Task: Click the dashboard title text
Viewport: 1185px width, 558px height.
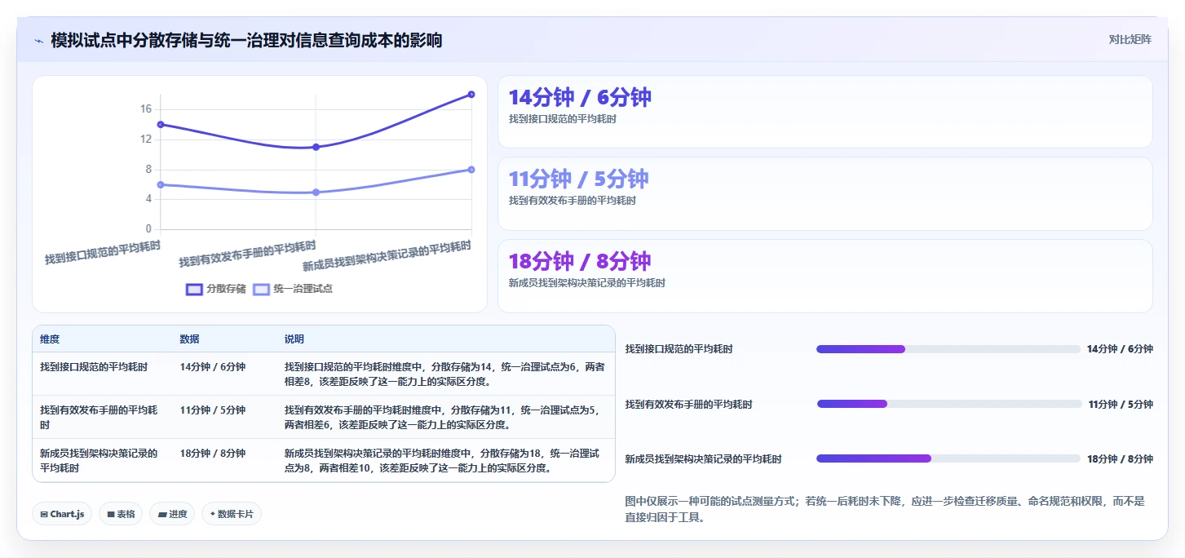Action: 246,40
